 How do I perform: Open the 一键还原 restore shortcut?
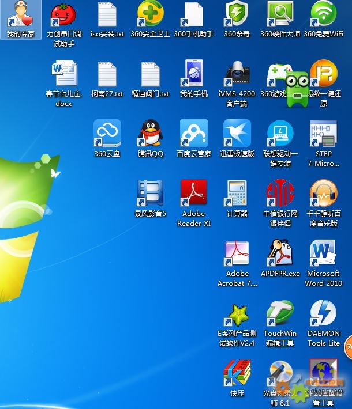click(324, 74)
